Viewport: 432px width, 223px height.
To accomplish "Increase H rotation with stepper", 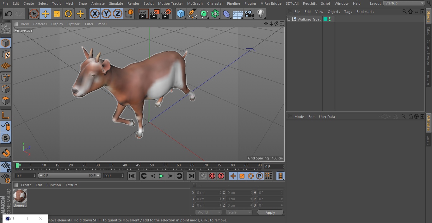I will tap(282, 192).
